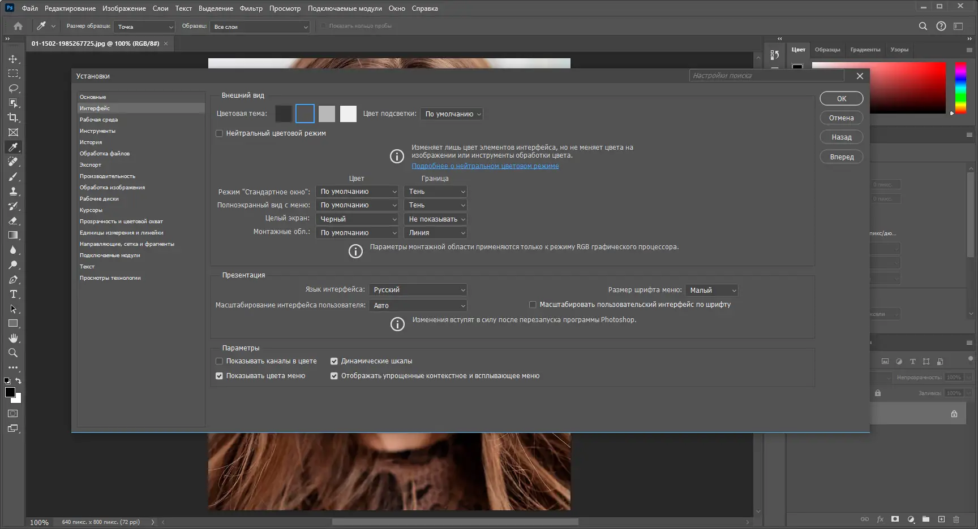Open link about neutral color mode

(x=485, y=166)
